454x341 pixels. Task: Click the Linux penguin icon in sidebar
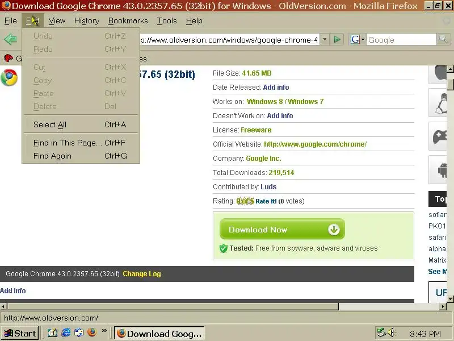[x=439, y=103]
